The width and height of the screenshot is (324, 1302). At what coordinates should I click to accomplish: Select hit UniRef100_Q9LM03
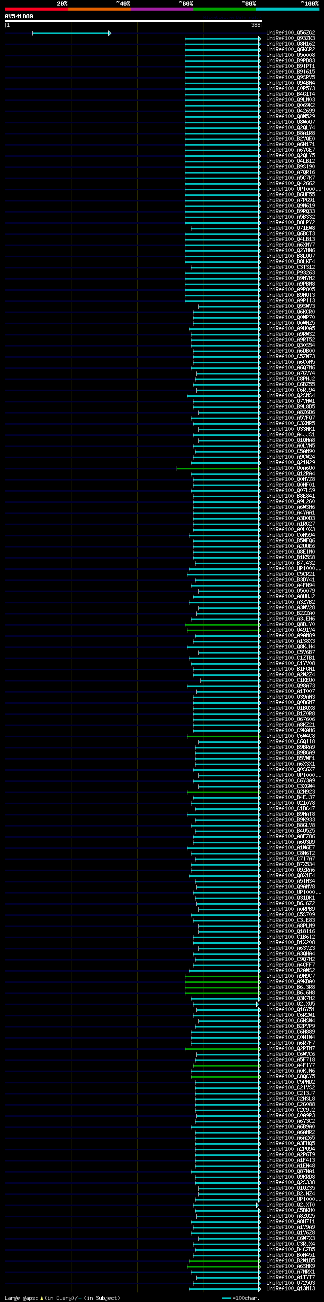(x=291, y=100)
